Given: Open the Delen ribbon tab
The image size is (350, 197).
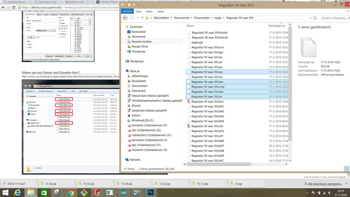Looking at the screenshot, I should pos(149,11).
